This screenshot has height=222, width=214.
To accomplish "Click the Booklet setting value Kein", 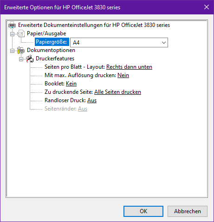I will point(71,84).
